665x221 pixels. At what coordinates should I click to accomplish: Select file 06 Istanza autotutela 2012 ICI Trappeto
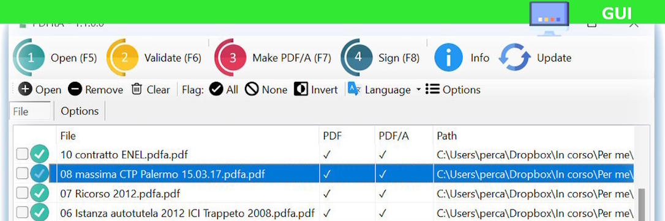click(x=187, y=213)
